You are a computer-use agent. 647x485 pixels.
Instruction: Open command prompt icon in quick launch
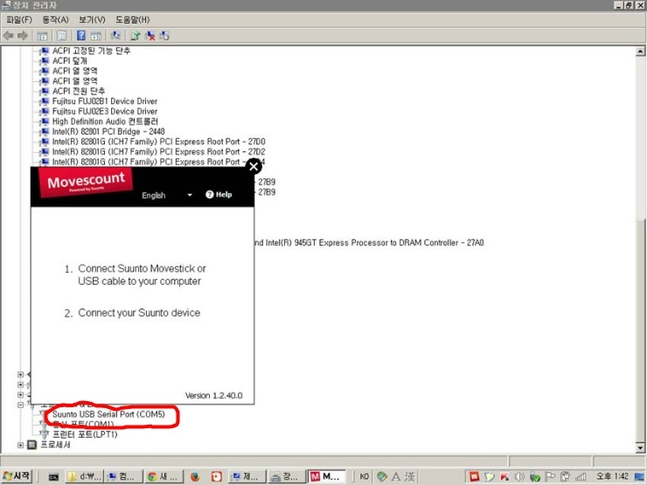click(53, 477)
